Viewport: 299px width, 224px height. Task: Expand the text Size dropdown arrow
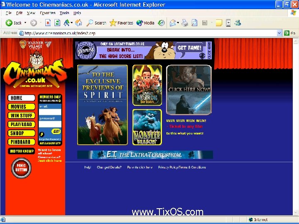pos(72,23)
